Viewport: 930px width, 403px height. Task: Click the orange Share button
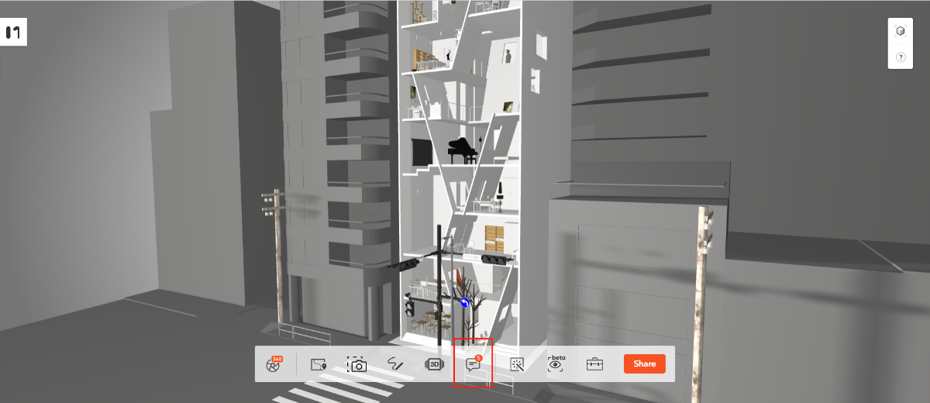(644, 363)
